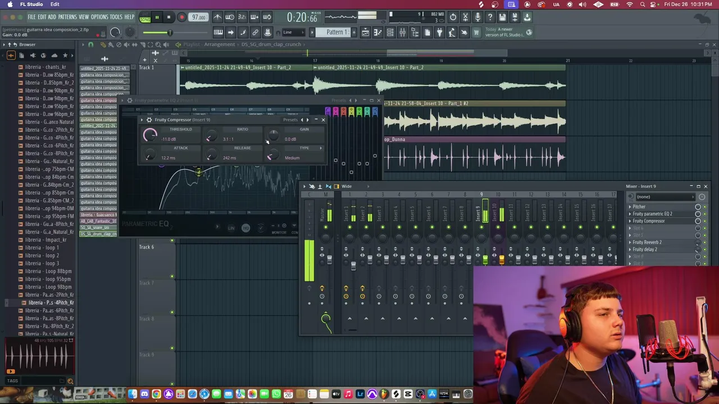Image resolution: width=719 pixels, height=404 pixels.
Task: Switch Song/Pattern mode toggle
Action: click(x=145, y=17)
